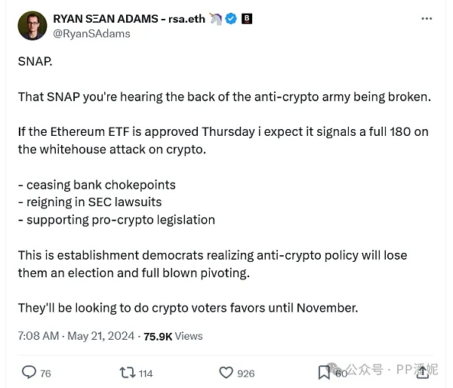This screenshot has width=453, height=388.
Task: Click the bookmark count number
Action: (x=341, y=372)
